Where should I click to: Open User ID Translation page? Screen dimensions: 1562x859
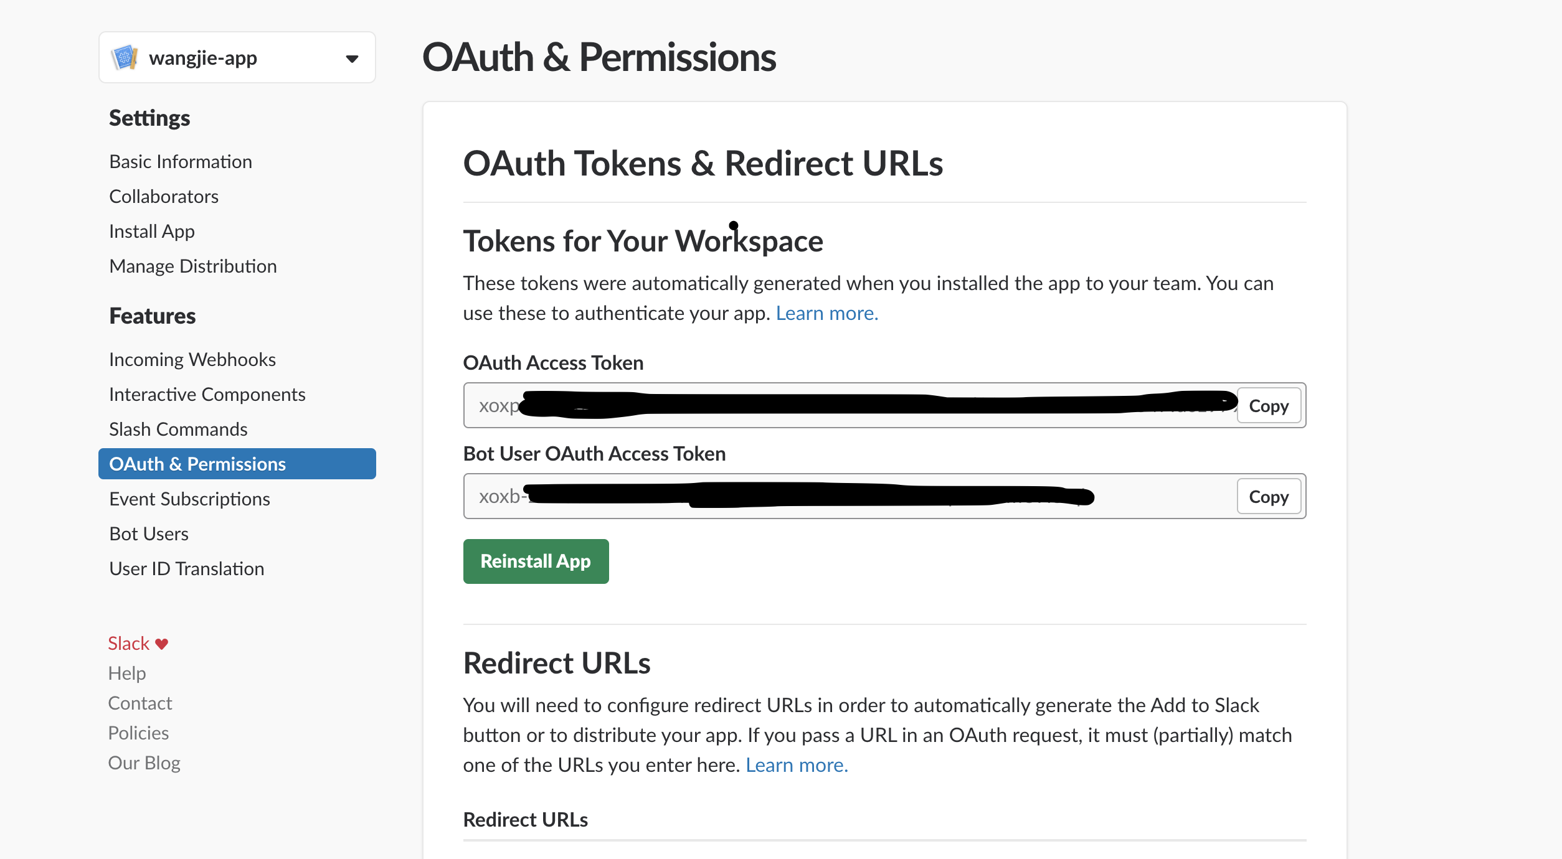pos(187,569)
